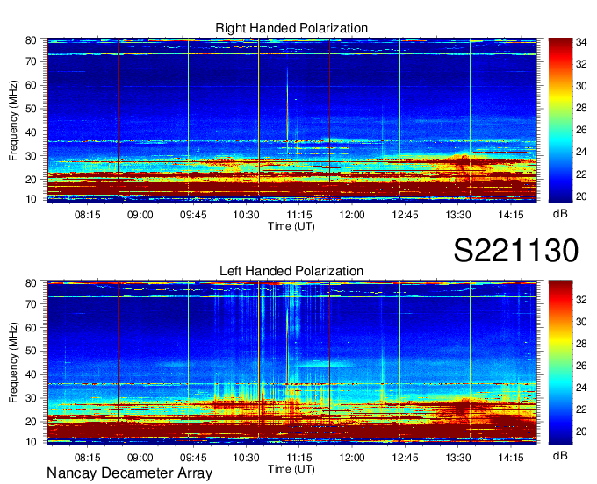
Task: Click 09:00 time tick on Left Handed plot
Action: [x=140, y=458]
